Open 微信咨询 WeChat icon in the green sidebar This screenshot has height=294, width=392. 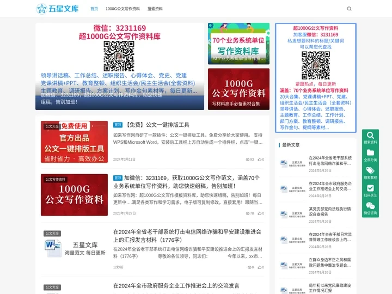click(370, 206)
